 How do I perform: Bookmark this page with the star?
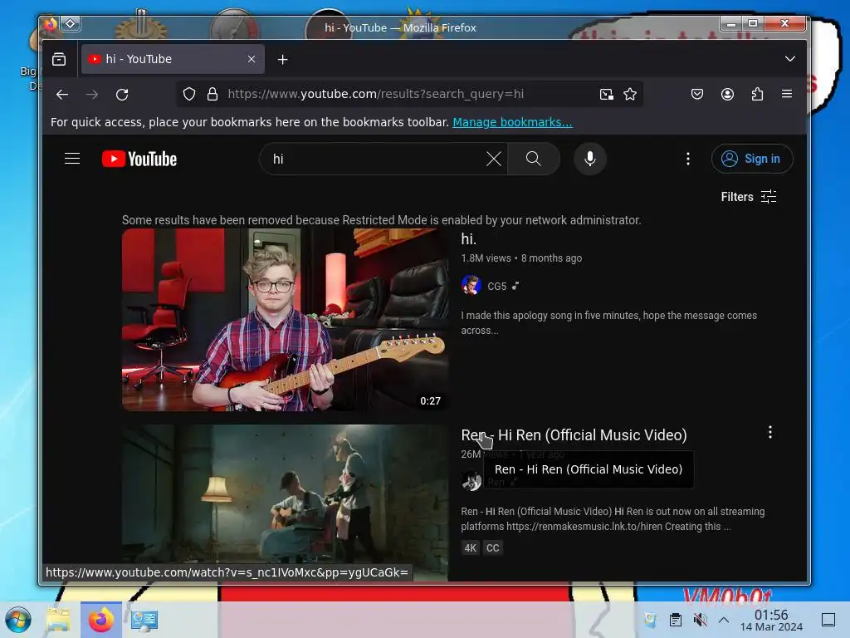pos(629,95)
